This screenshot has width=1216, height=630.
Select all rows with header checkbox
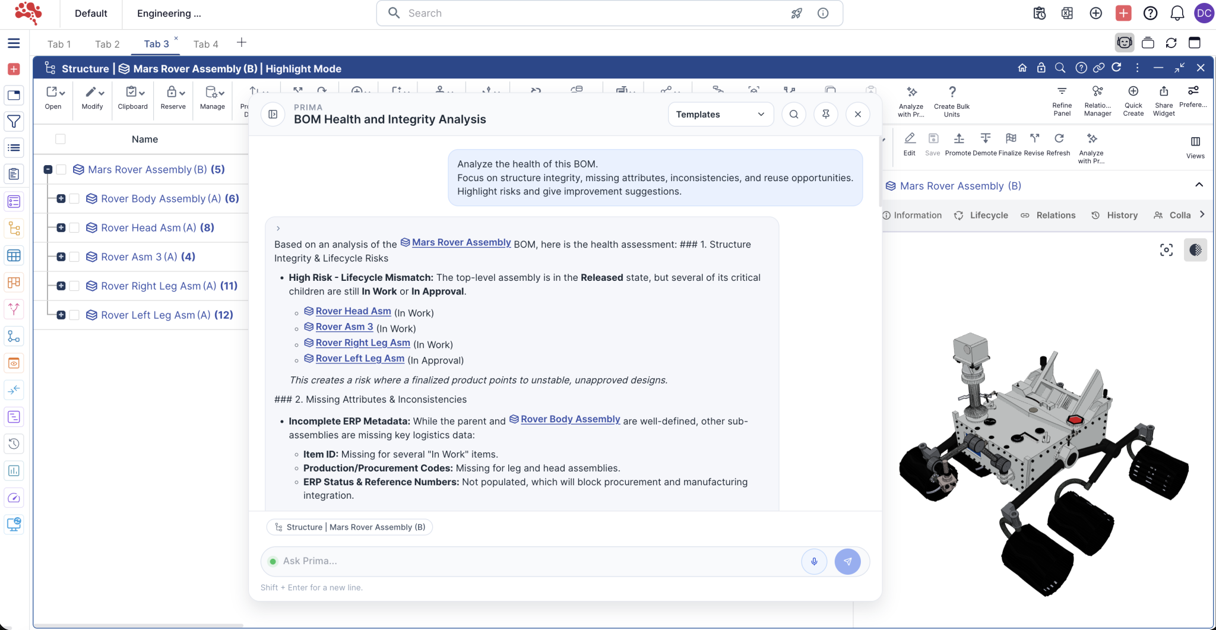tap(61, 139)
